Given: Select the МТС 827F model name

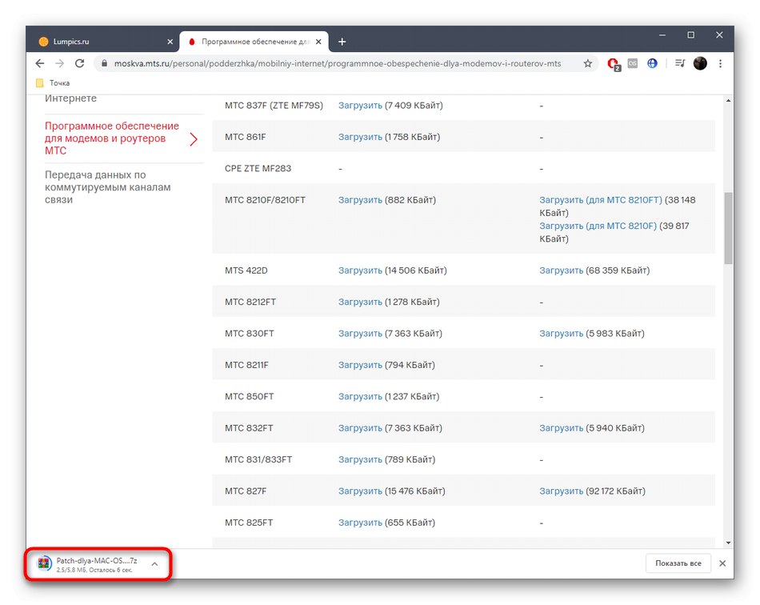Looking at the screenshot, I should (246, 491).
